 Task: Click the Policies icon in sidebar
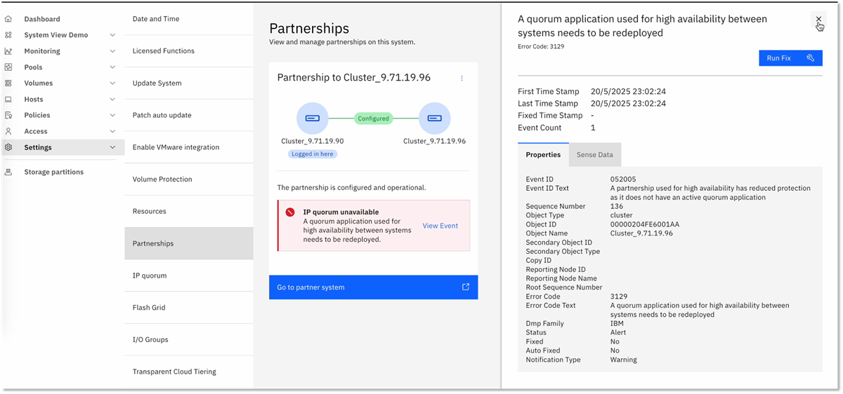pos(8,115)
